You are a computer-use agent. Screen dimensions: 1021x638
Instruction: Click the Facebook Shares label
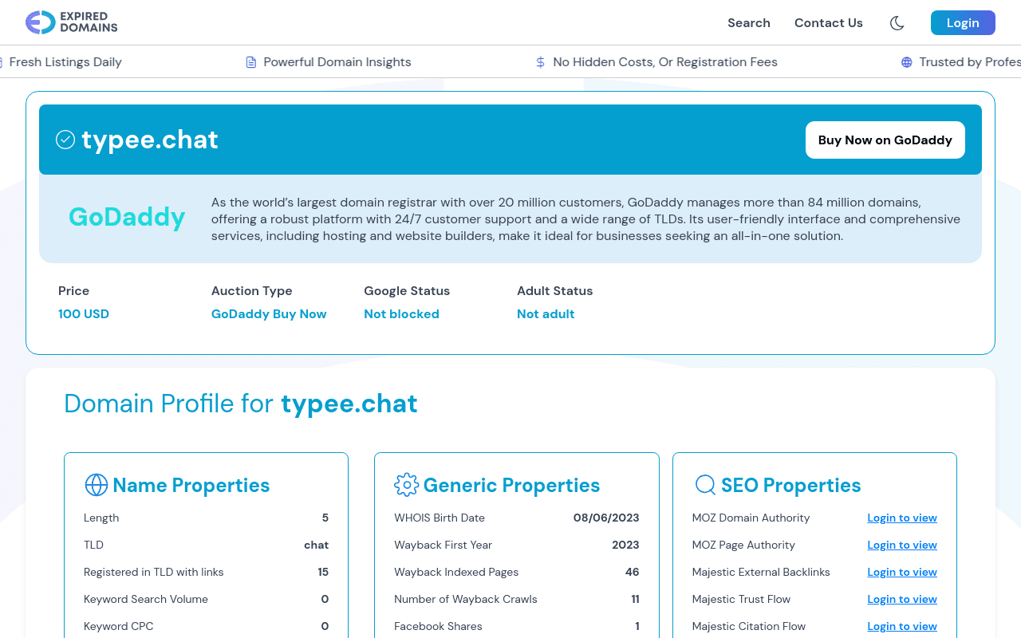coord(438,626)
